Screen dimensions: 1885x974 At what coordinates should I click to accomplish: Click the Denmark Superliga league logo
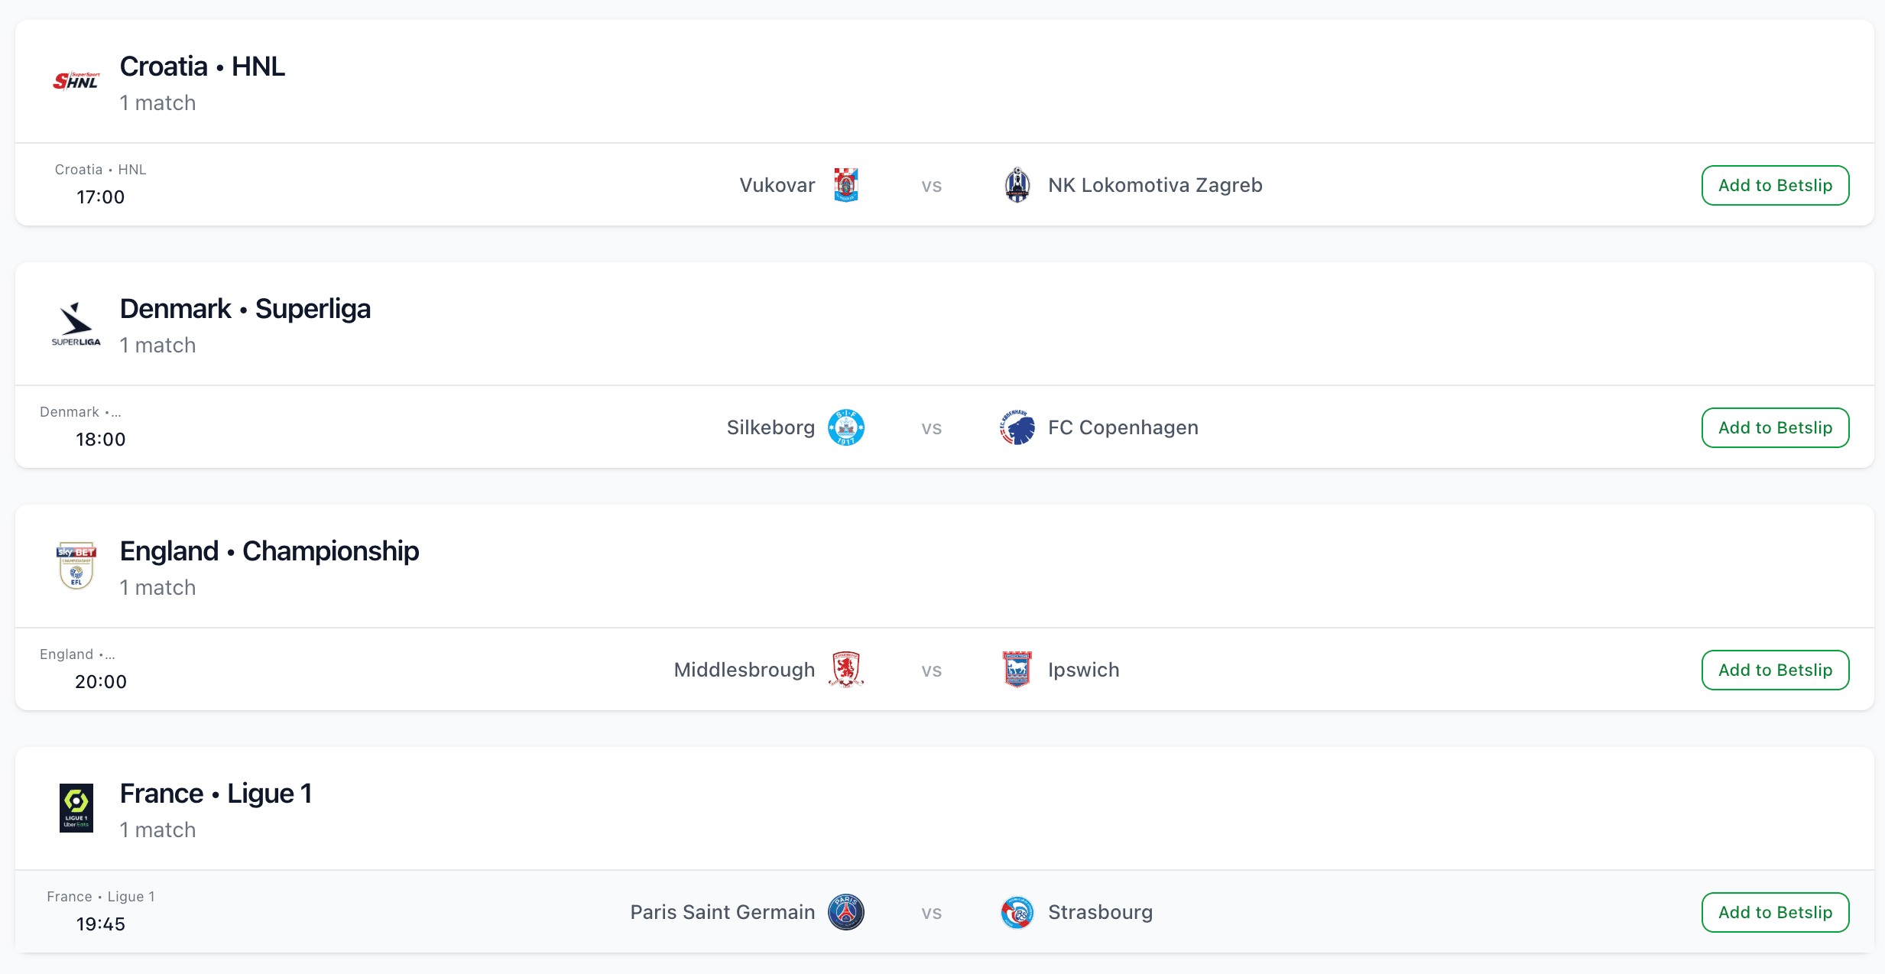[x=76, y=324]
